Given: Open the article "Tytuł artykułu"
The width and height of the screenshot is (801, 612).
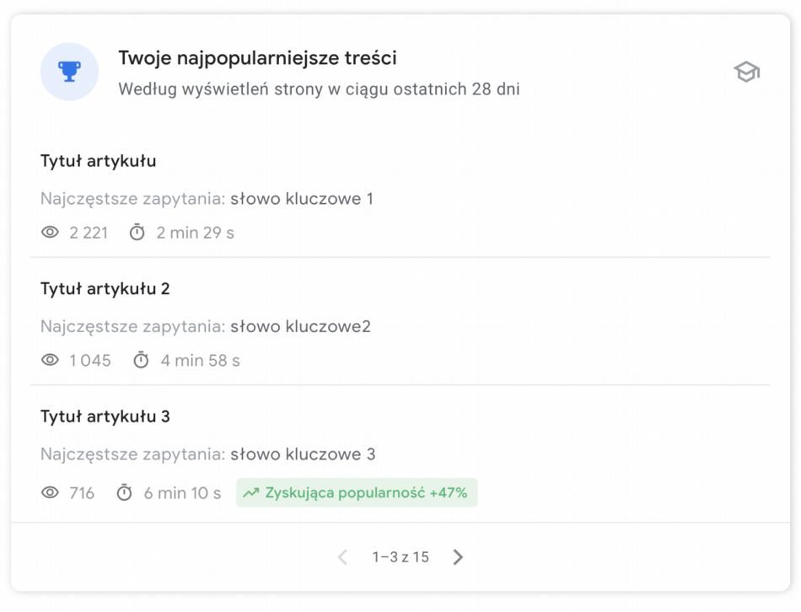Looking at the screenshot, I should [x=98, y=161].
